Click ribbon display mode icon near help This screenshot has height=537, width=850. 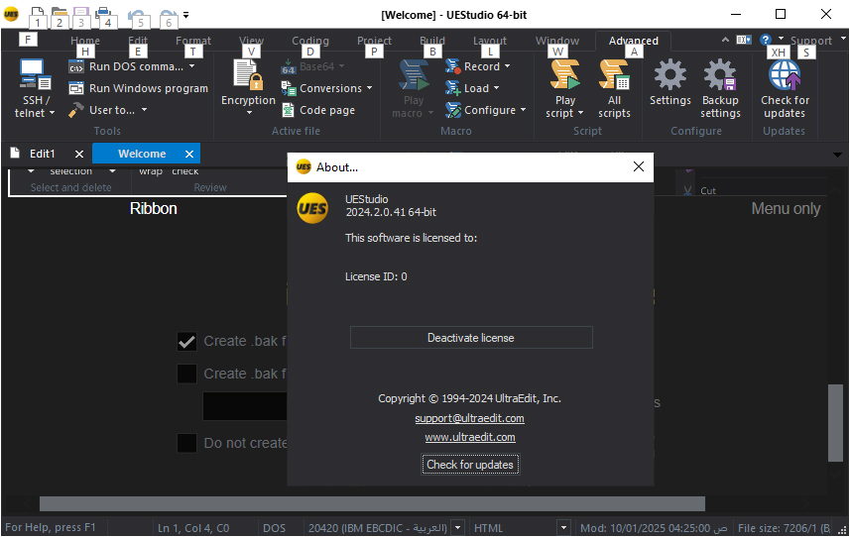(744, 40)
